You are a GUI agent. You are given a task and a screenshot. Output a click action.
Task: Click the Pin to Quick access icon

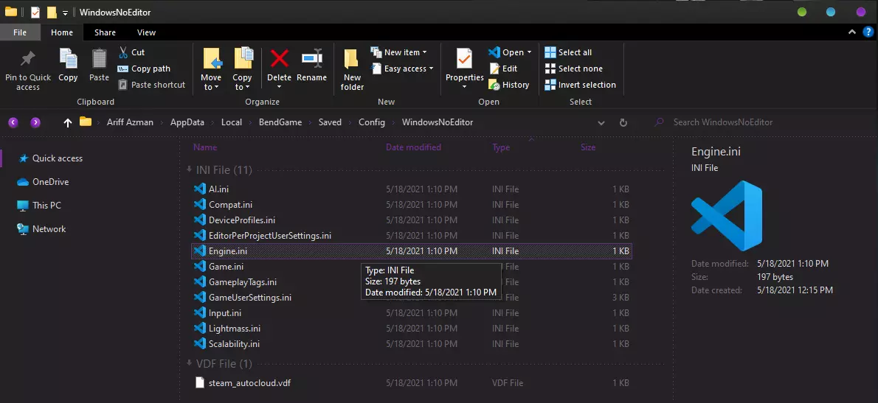point(27,60)
